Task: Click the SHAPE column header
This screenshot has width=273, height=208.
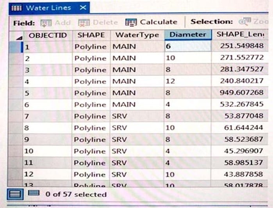Action: pos(91,35)
